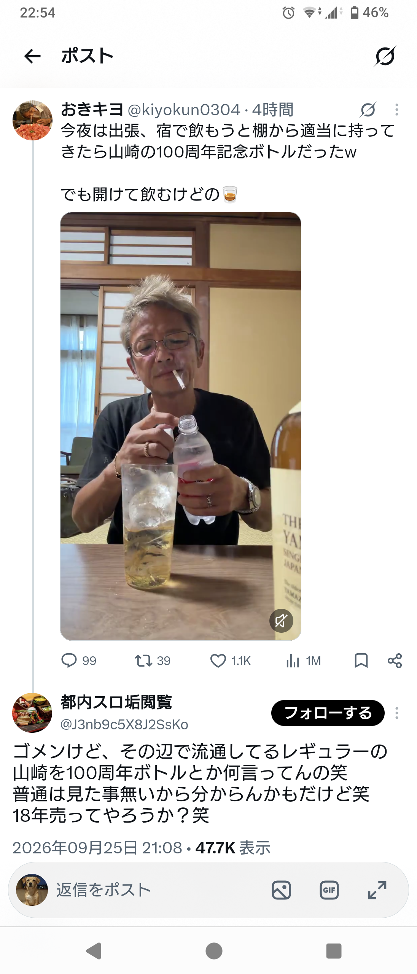Screen dimensions: 417x974
Task: Open the 99 replies comment icon
Action: (x=69, y=660)
